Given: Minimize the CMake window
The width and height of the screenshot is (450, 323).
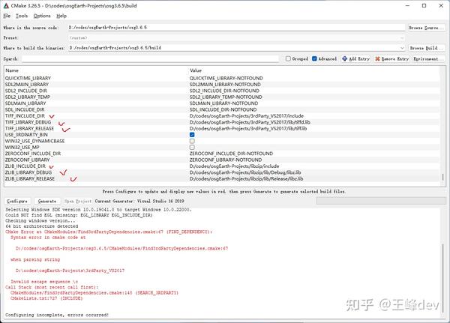Looking at the screenshot, I should coord(407,5).
